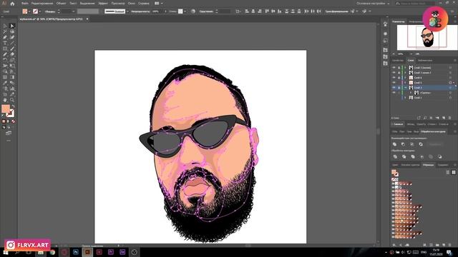Click first icon in Pathfinder's lower row
This screenshot has width=458, height=257.
(395, 157)
